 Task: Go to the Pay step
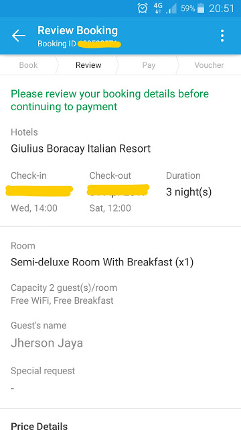pos(149,65)
